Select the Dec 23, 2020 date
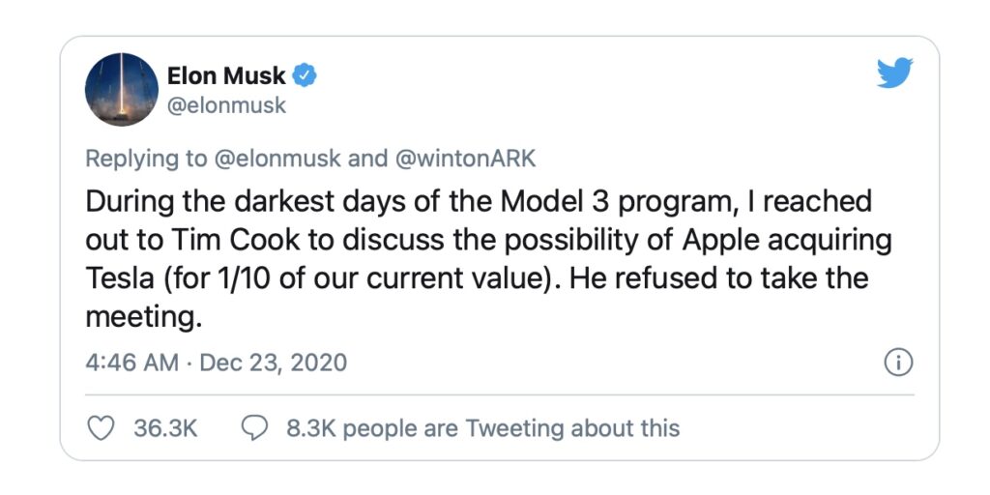 (x=274, y=364)
